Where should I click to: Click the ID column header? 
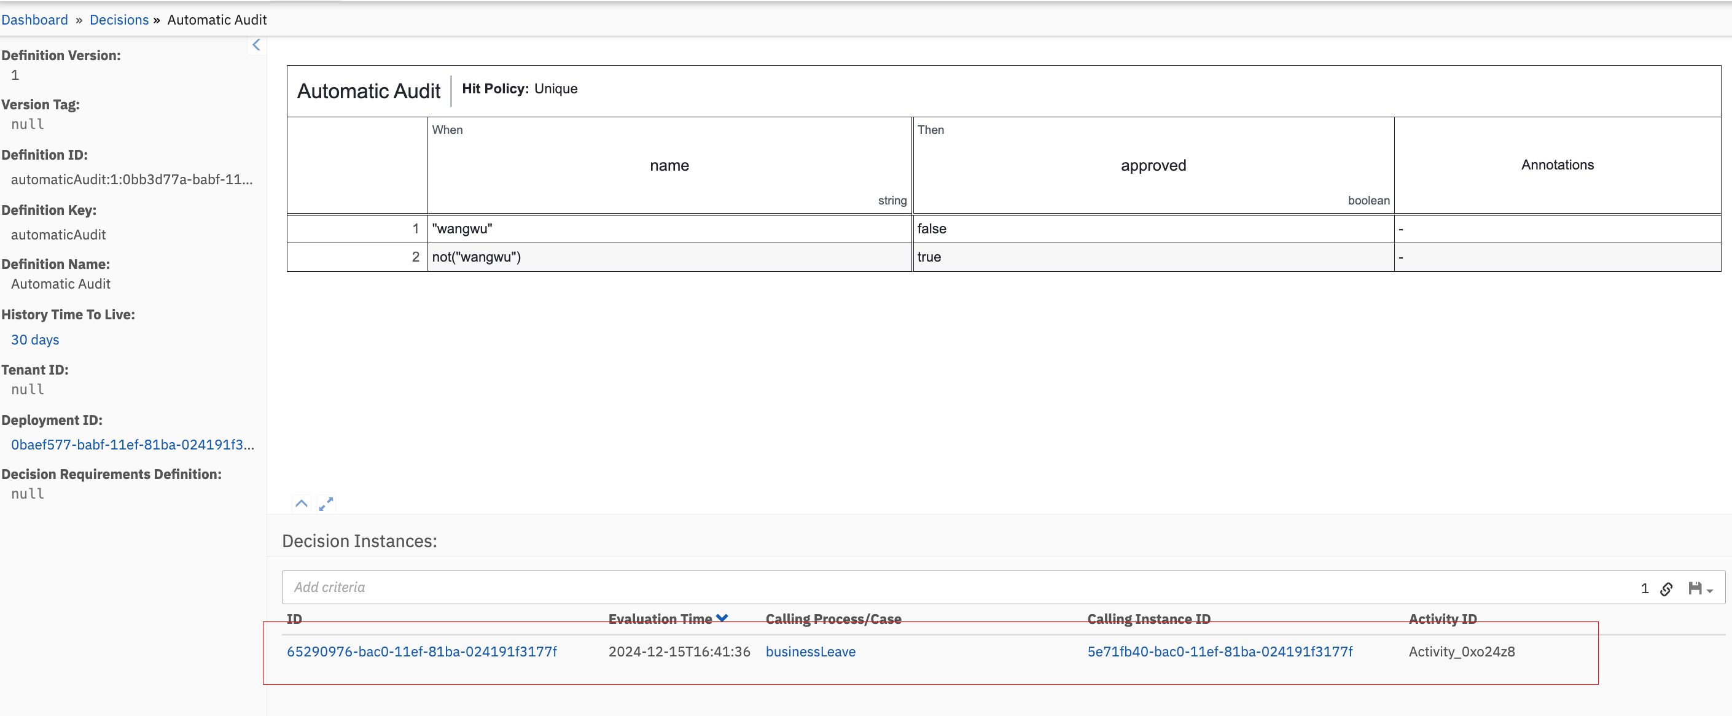point(294,618)
